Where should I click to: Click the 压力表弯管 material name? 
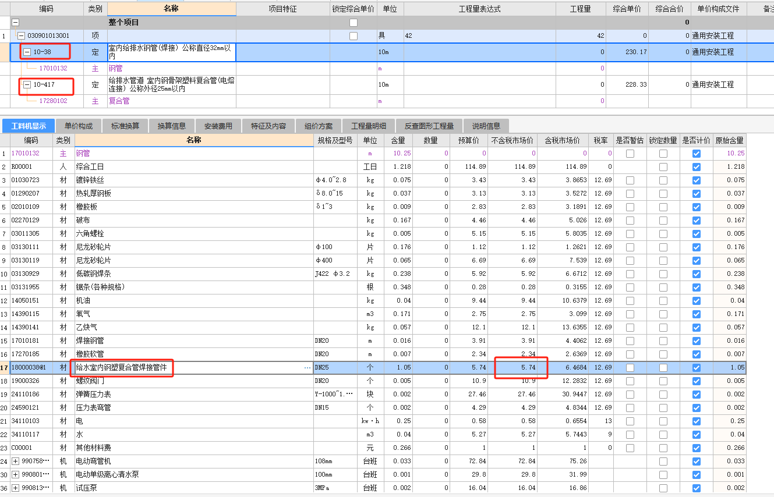(x=93, y=408)
